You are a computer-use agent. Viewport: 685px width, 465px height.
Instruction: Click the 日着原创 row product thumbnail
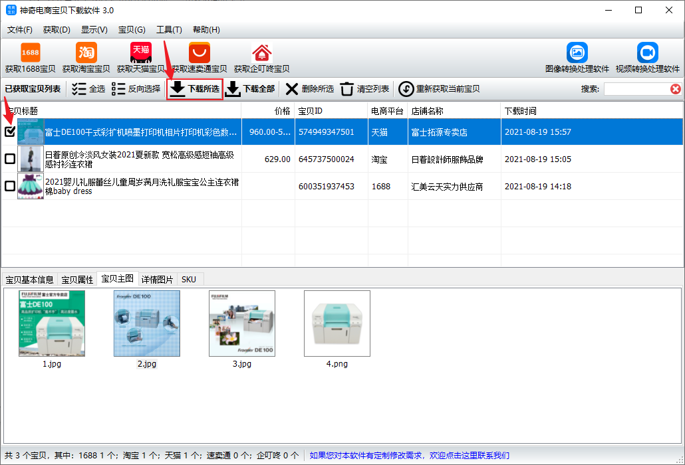coord(31,159)
